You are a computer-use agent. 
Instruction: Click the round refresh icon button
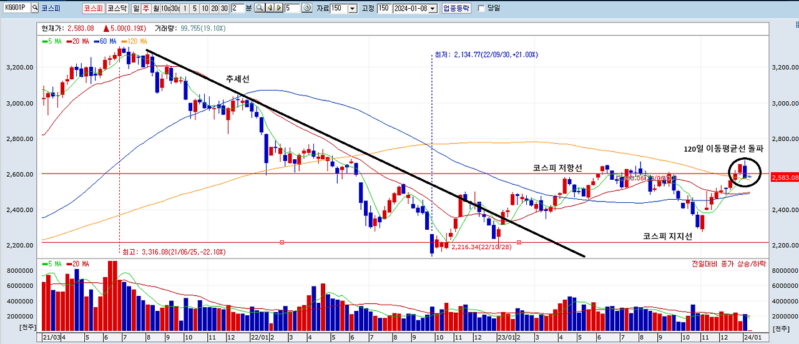tap(306, 8)
